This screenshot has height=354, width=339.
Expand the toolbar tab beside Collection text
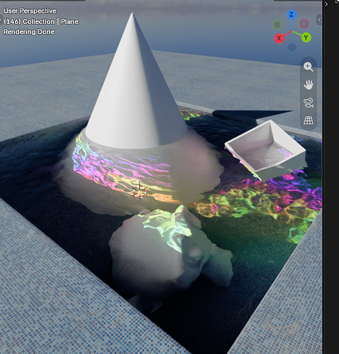tap(1, 20)
